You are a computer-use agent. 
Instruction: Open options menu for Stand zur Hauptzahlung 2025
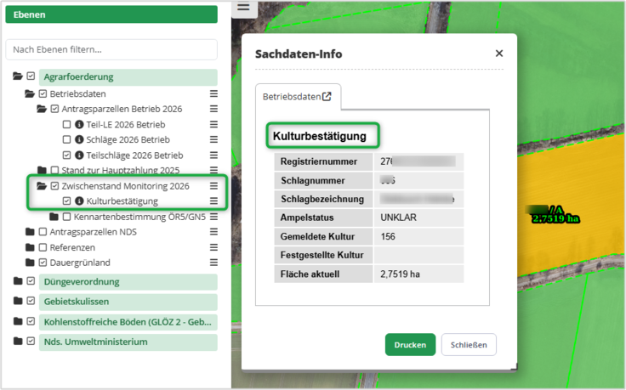[x=213, y=170]
